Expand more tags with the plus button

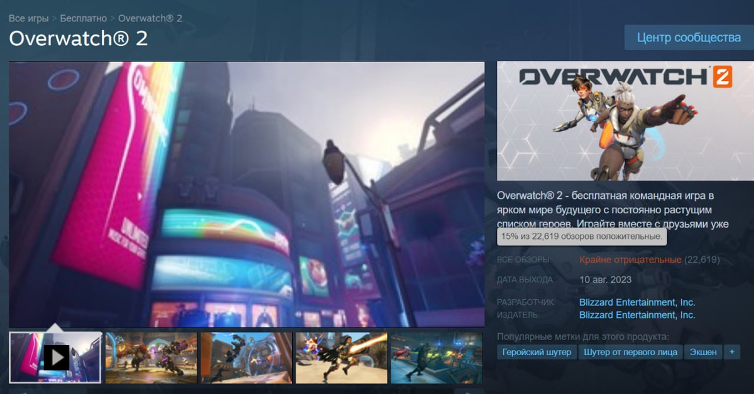point(732,352)
